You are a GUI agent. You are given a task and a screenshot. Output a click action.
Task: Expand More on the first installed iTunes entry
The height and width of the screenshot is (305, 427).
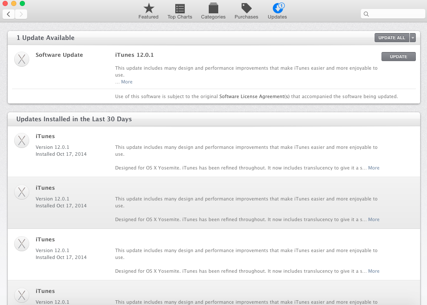374,168
